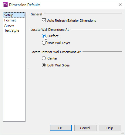Select the Surface radio button
Image resolution: width=125 pixels, height=135 pixels.
click(x=44, y=36)
